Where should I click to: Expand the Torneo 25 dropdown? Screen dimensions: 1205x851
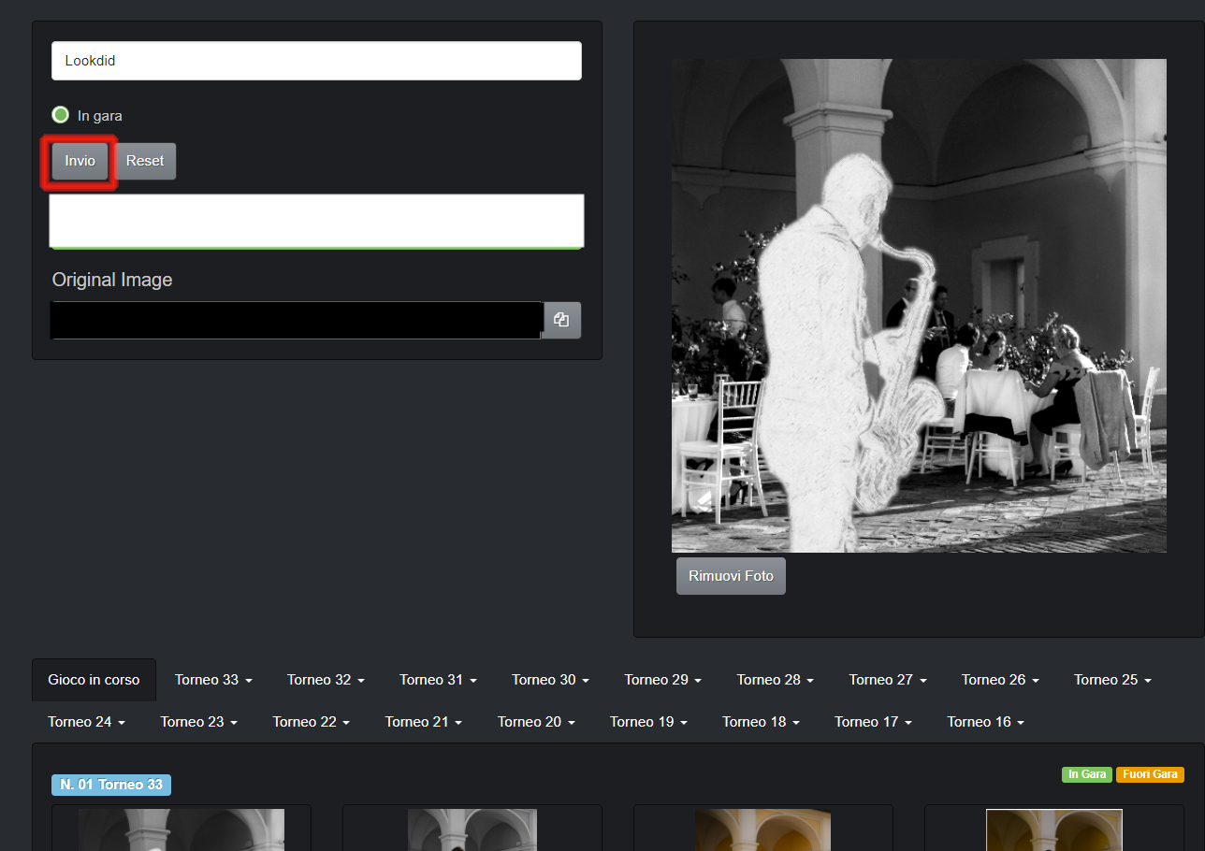(x=1111, y=680)
